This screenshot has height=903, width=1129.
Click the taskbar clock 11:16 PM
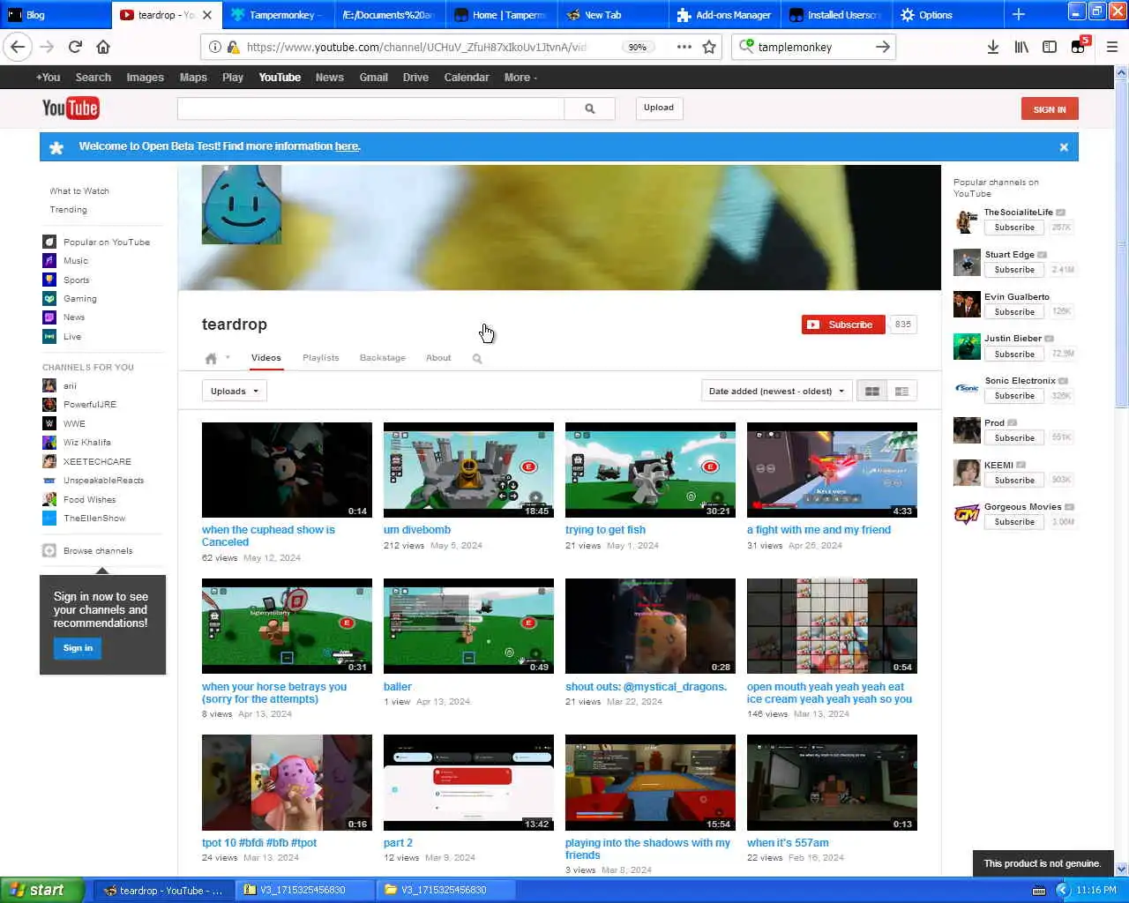1096,890
